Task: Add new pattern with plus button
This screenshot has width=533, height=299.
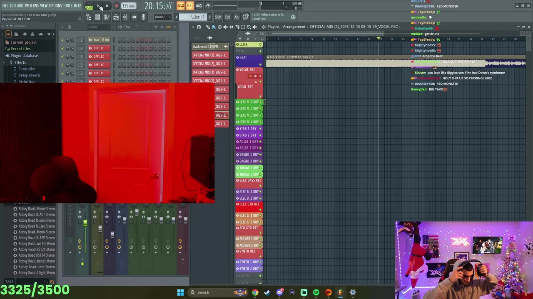Action: pos(209,17)
